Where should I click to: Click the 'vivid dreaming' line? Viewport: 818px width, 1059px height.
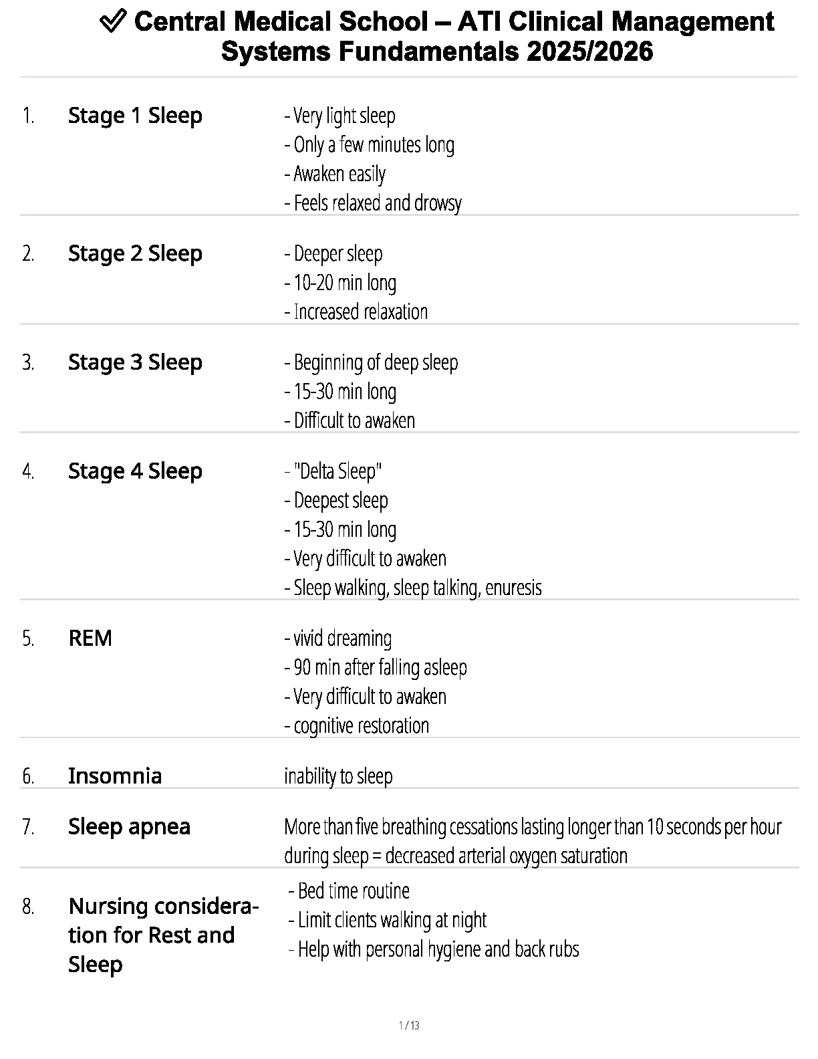coord(338,638)
